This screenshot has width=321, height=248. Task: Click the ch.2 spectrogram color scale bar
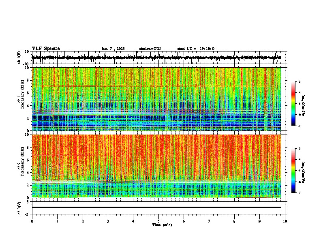pos(293,171)
